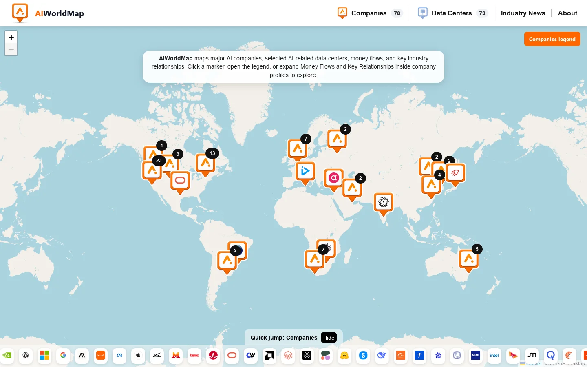Expand the cluster of 5 marker in Australia

(x=469, y=260)
